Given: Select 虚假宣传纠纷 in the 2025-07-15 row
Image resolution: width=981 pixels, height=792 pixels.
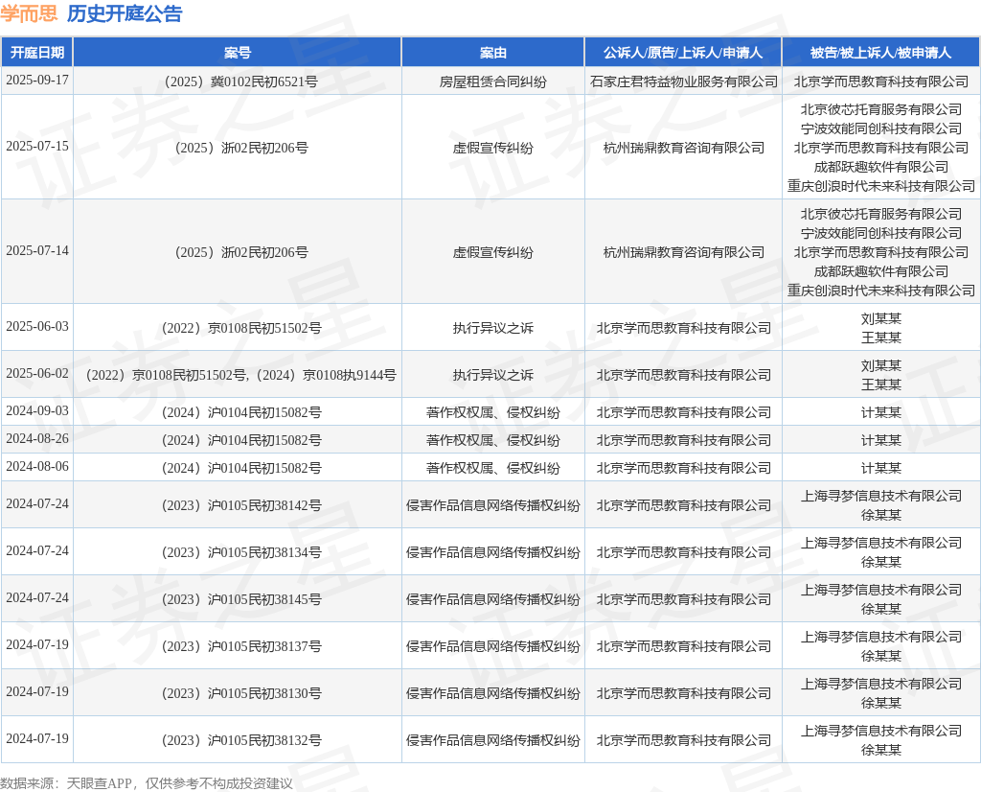Looking at the screenshot, I should click(x=493, y=148).
